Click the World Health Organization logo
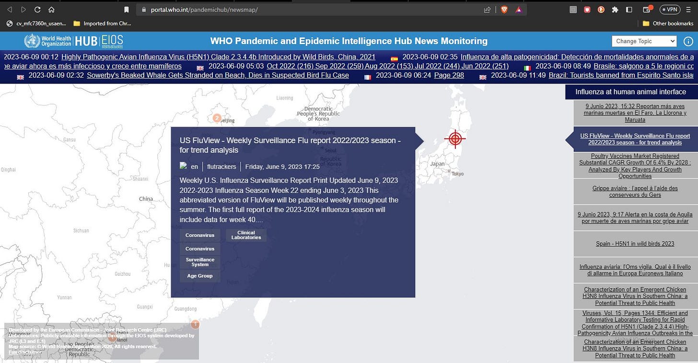Viewport: 698px width, 363px height. coord(47,41)
